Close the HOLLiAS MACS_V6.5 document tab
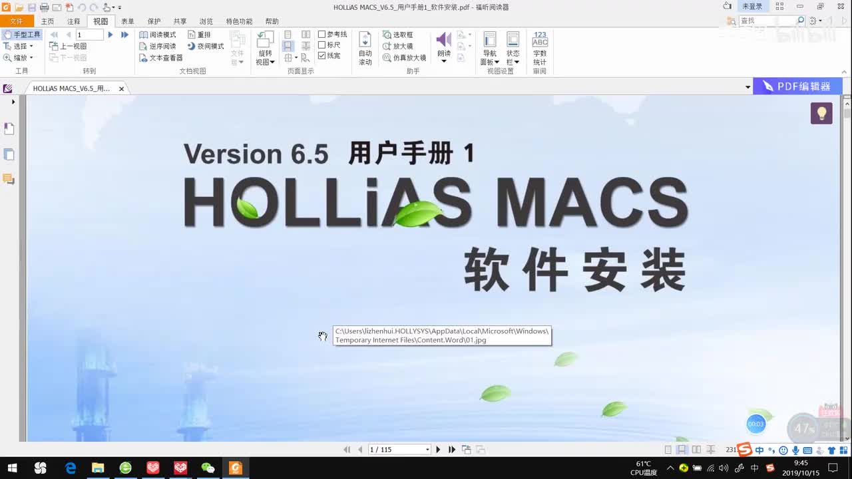 tap(121, 88)
